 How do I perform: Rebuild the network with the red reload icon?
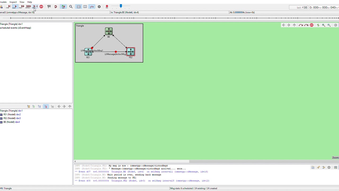[56, 7]
